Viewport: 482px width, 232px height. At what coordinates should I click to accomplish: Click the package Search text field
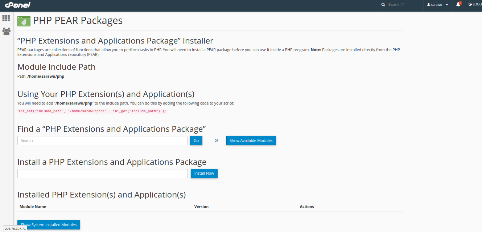(x=102, y=141)
